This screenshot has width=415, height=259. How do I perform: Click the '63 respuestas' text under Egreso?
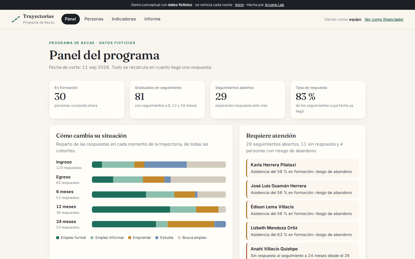click(x=68, y=183)
